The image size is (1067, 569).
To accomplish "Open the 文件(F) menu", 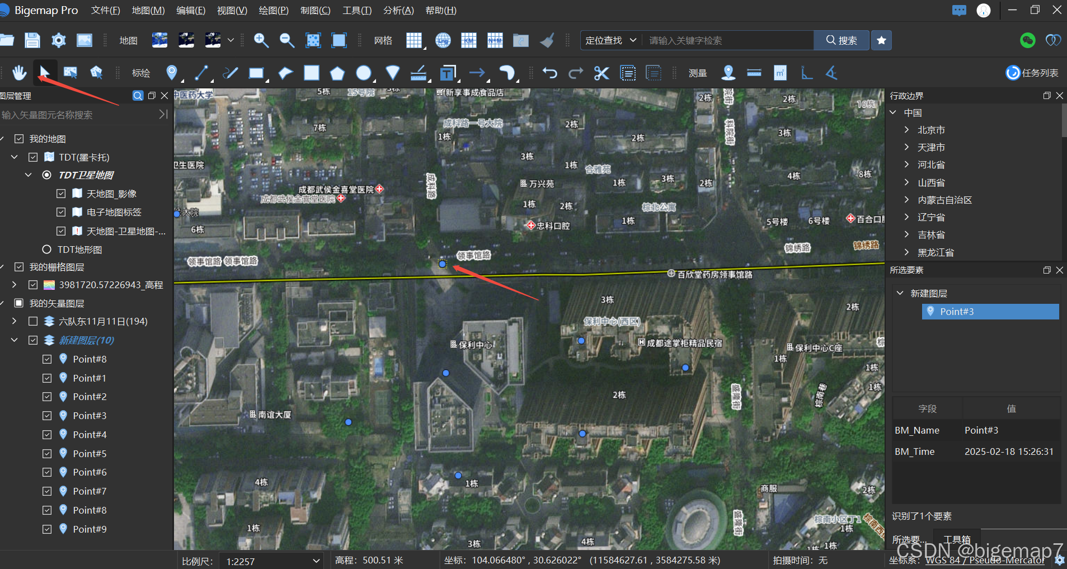I will pyautogui.click(x=106, y=11).
